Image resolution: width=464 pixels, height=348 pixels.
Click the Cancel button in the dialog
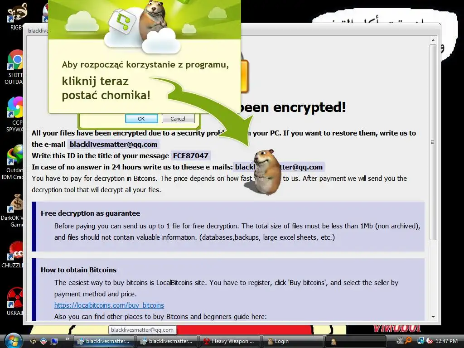coord(178,119)
